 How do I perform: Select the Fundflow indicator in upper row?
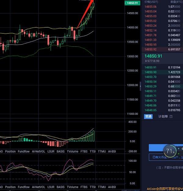24,151
